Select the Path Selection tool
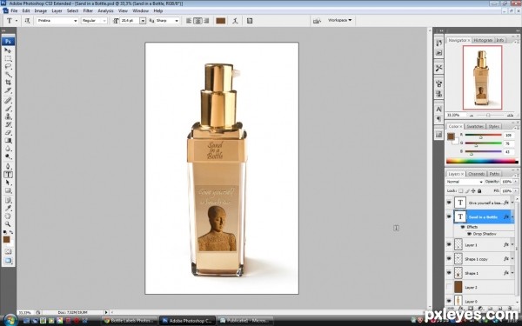The height and width of the screenshot is (326, 522). 8,183
